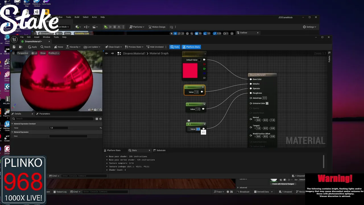
Task: Open the Cmd console dropdown
Action: click(54, 176)
